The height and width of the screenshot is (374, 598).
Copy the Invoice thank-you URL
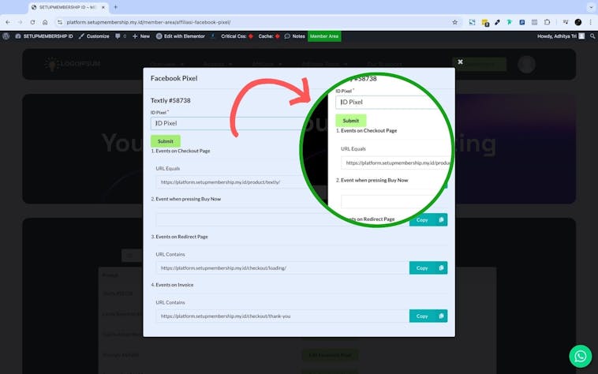pos(428,316)
